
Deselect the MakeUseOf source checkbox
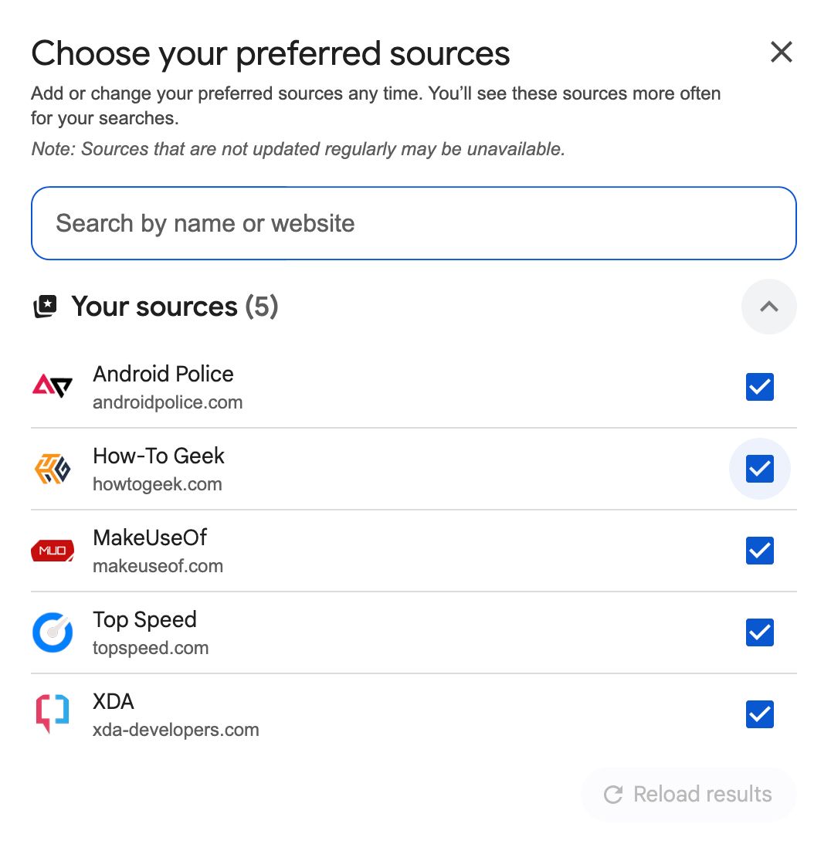click(x=760, y=551)
